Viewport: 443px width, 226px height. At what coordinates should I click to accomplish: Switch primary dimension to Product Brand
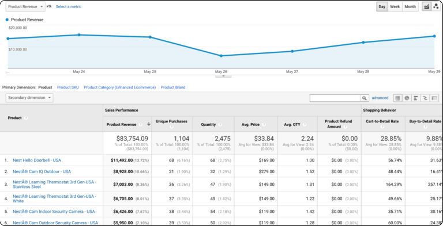point(173,87)
